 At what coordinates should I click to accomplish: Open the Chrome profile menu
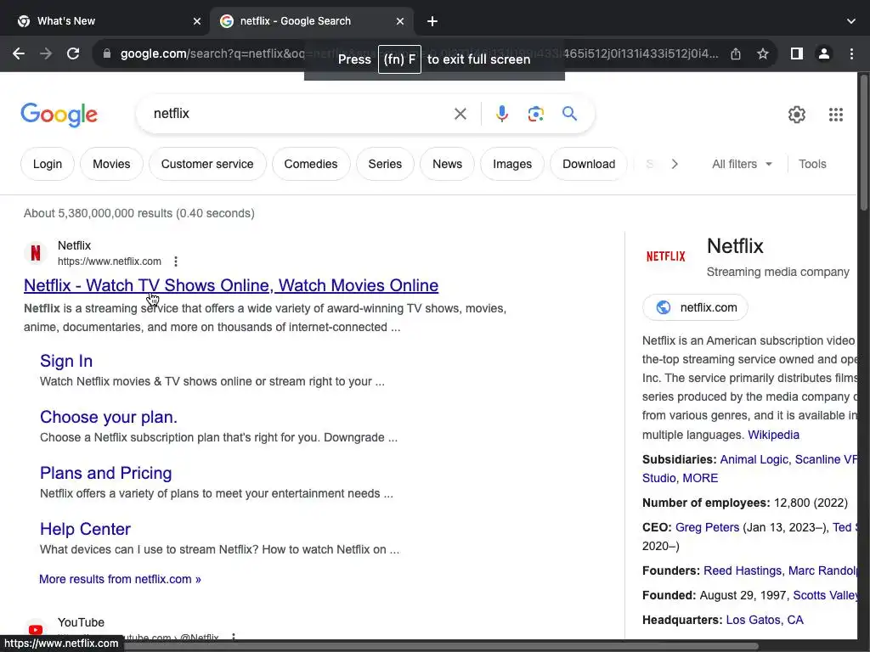(x=824, y=53)
